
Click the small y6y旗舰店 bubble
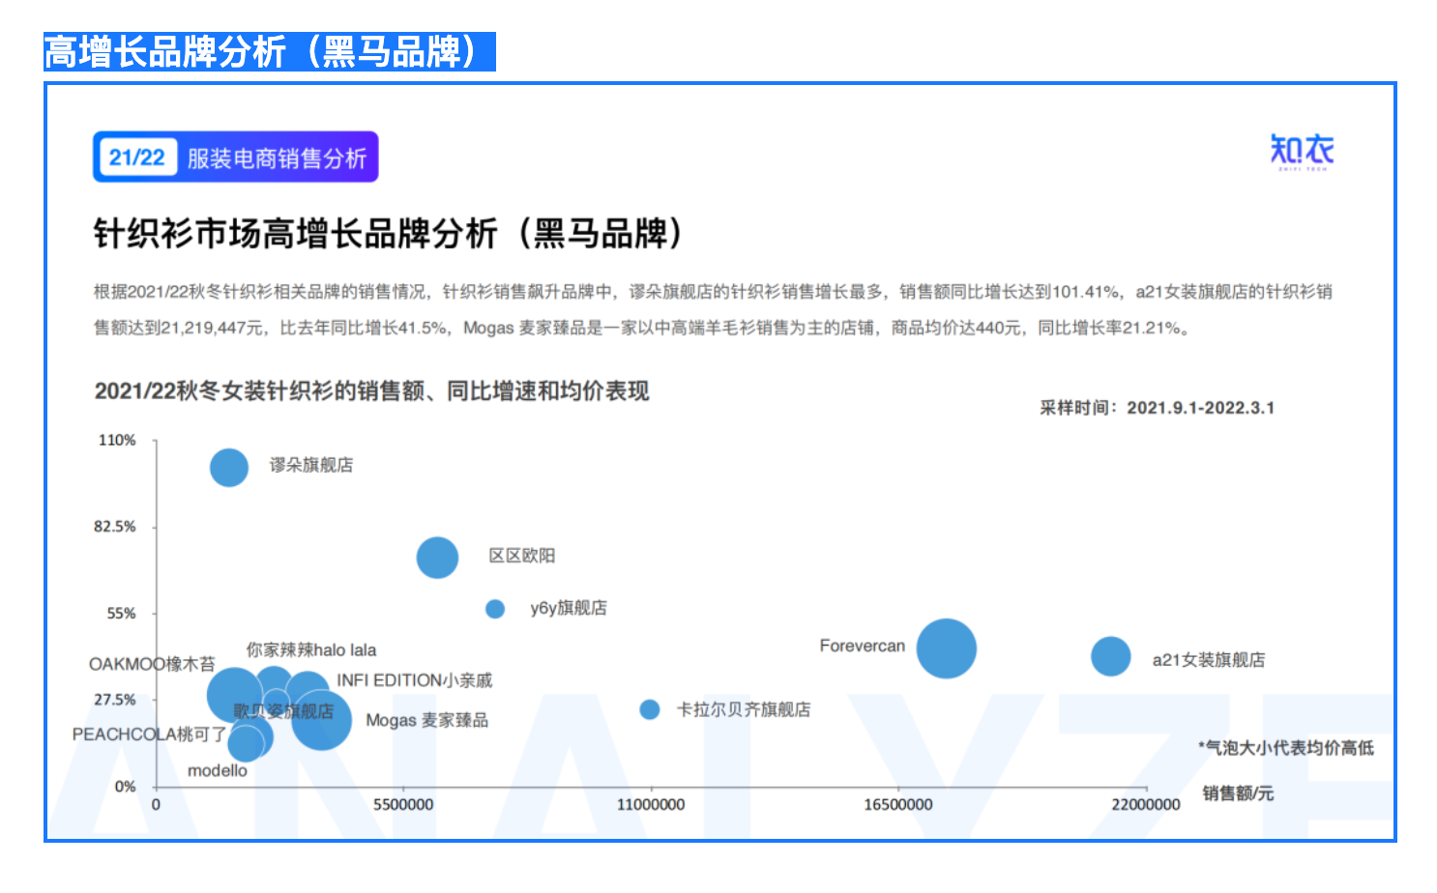click(495, 609)
